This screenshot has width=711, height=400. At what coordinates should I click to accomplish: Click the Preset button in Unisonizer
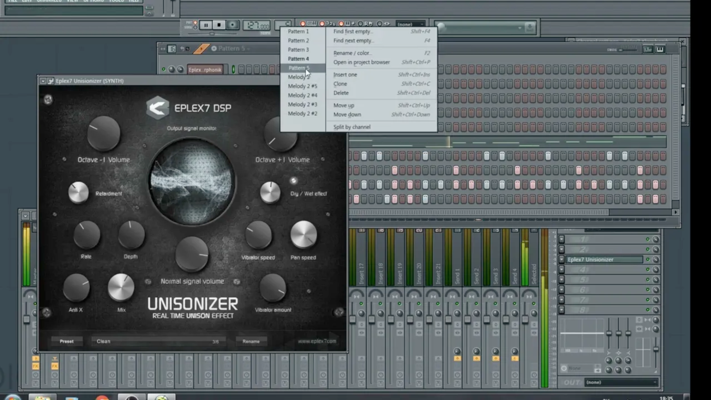click(x=67, y=341)
